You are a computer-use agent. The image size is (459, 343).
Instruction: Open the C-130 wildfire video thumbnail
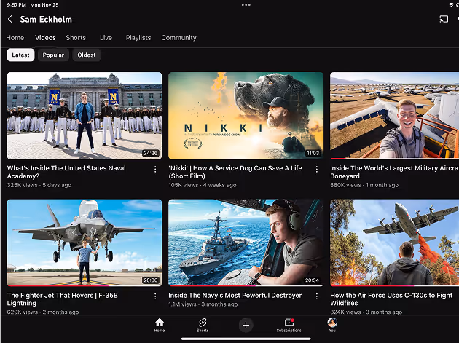tap(395, 243)
